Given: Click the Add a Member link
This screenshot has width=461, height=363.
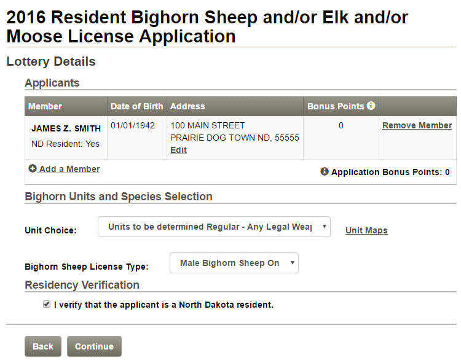Looking at the screenshot, I should click(69, 169).
